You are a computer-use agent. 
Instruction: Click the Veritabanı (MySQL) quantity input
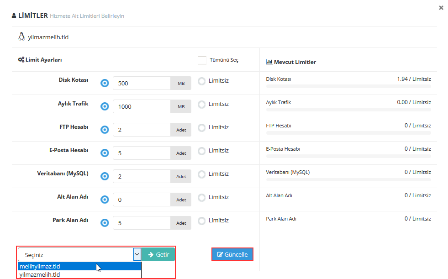[142, 176]
